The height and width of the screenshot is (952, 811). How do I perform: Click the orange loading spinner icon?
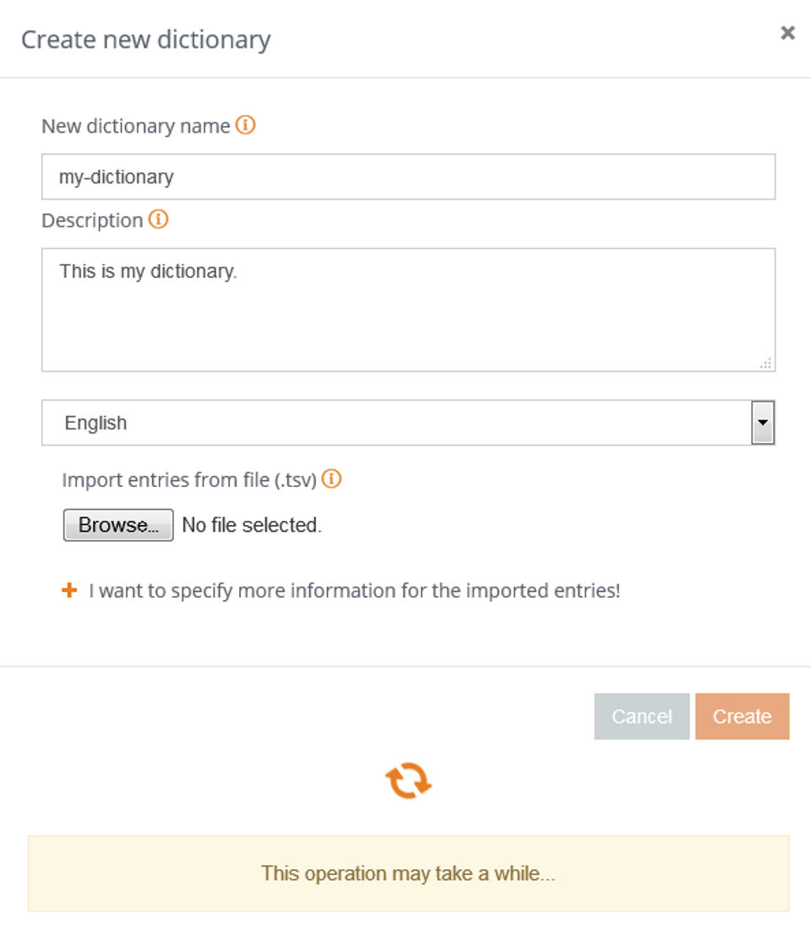pos(409,780)
